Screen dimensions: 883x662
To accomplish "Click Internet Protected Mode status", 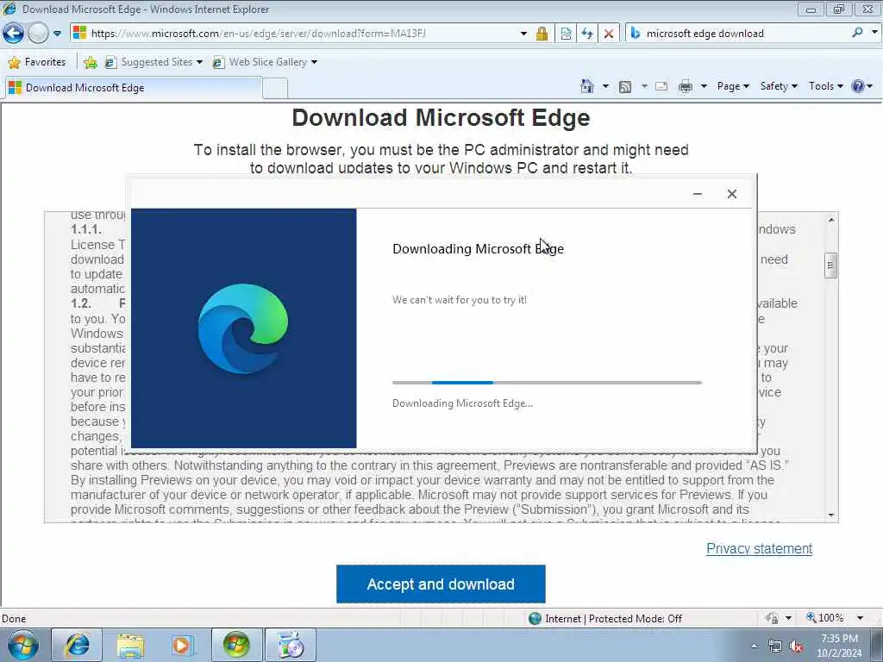I will tap(606, 619).
